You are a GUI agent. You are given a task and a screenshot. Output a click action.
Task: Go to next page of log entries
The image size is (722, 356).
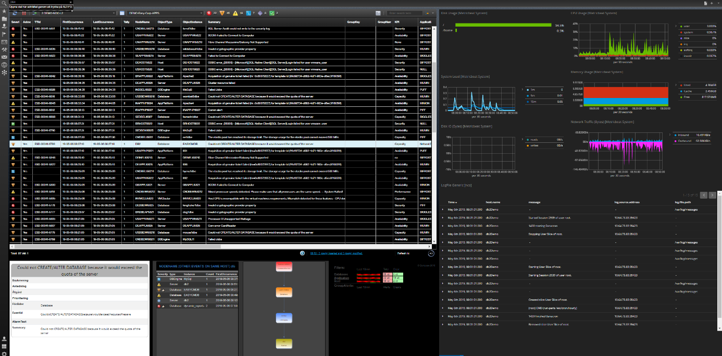click(712, 195)
